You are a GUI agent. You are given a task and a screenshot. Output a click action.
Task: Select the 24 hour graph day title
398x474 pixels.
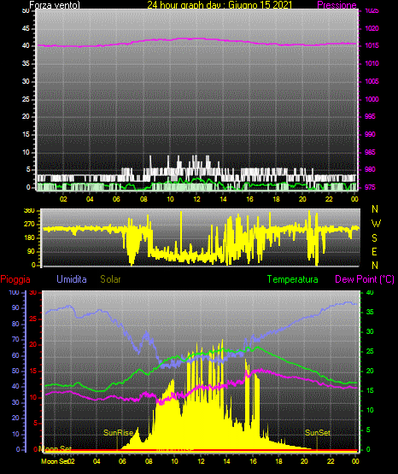[219, 5]
